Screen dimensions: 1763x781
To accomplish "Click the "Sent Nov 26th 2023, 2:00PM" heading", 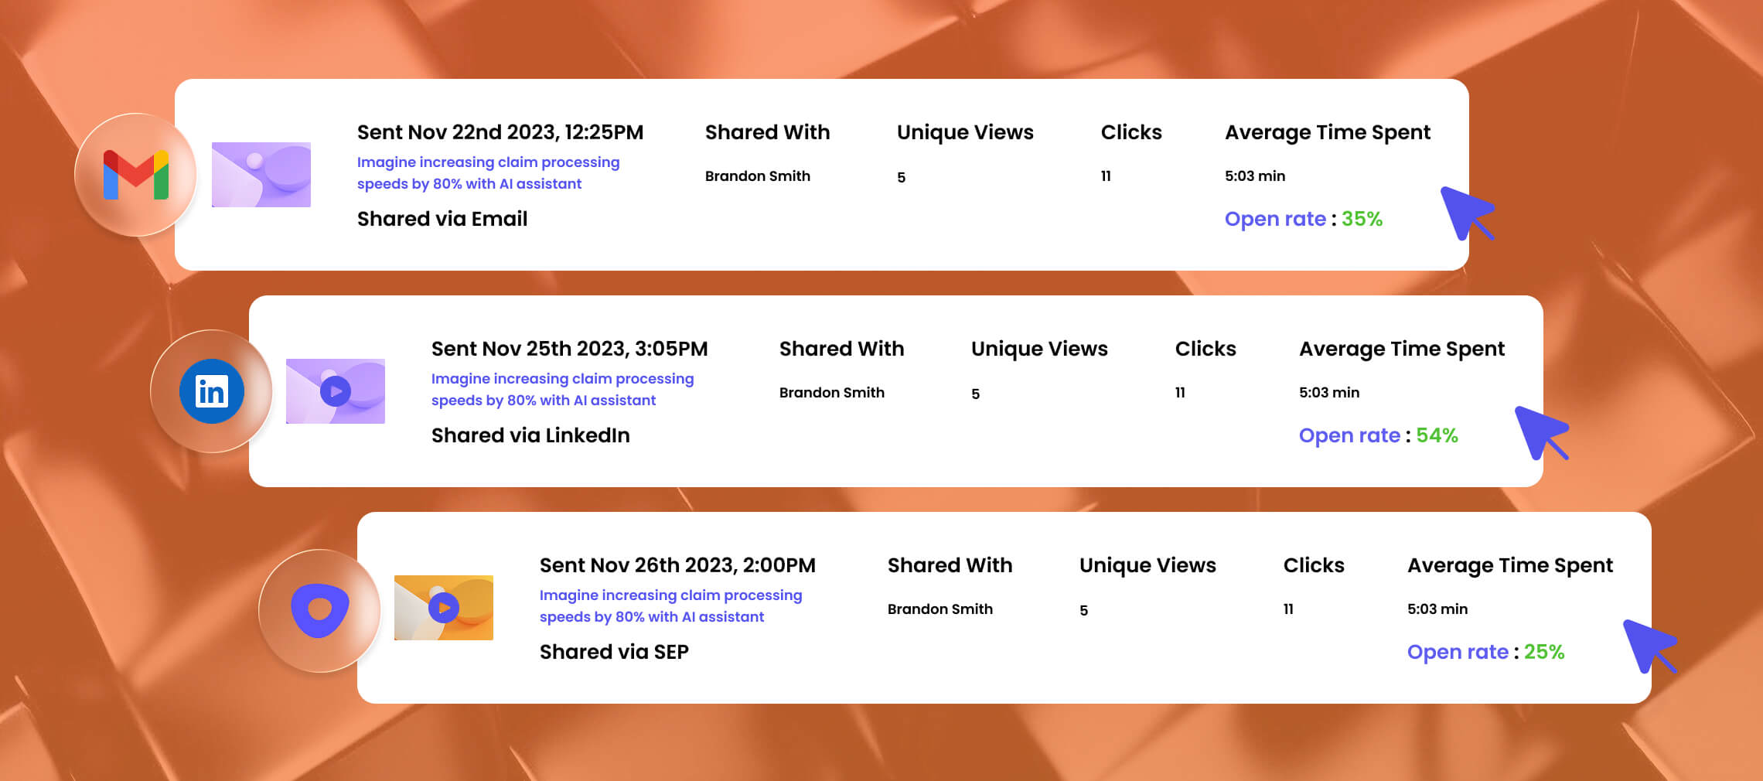I will point(677,565).
